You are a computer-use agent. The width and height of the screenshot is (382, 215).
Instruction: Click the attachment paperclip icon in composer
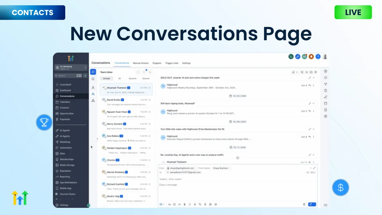(x=185, y=205)
